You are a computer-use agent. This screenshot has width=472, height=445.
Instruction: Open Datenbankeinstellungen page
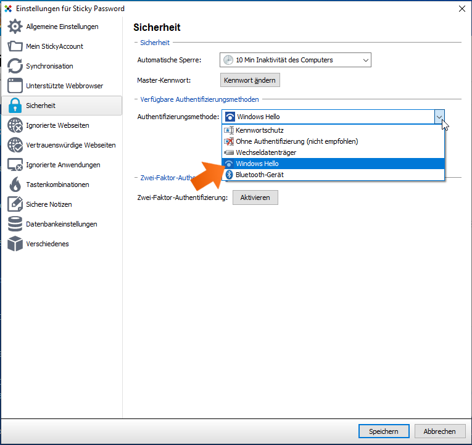tap(62, 224)
